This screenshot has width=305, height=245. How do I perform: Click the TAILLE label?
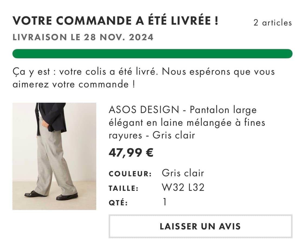(124, 188)
